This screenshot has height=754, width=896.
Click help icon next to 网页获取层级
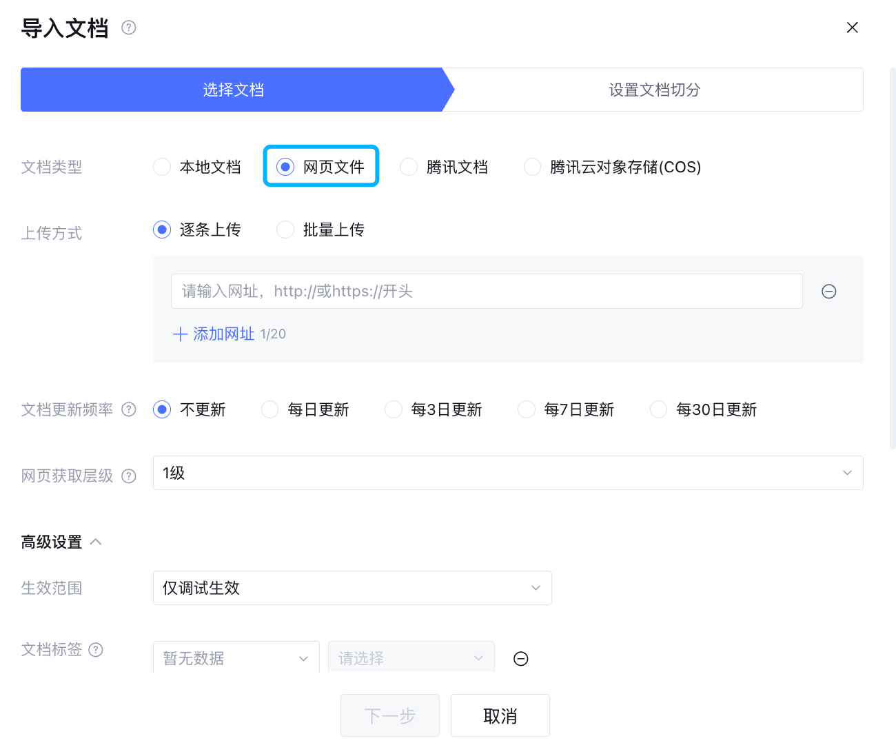[129, 476]
